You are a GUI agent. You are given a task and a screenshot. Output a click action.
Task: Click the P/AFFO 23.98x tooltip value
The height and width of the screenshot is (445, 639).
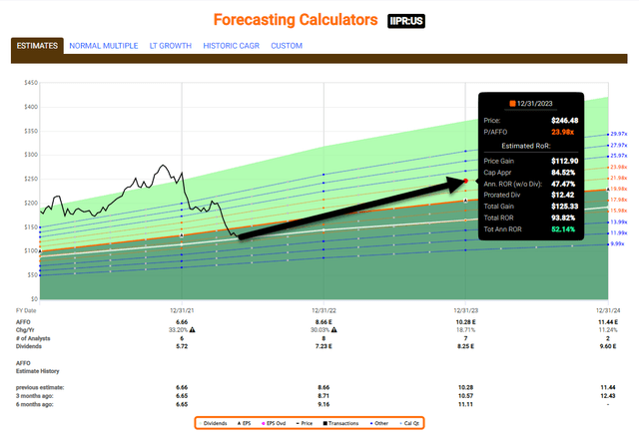(563, 132)
